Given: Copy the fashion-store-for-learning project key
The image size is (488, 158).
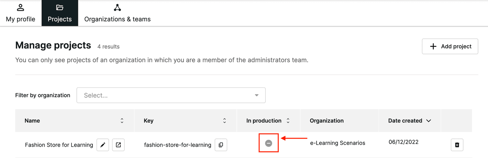Looking at the screenshot, I should 221,145.
